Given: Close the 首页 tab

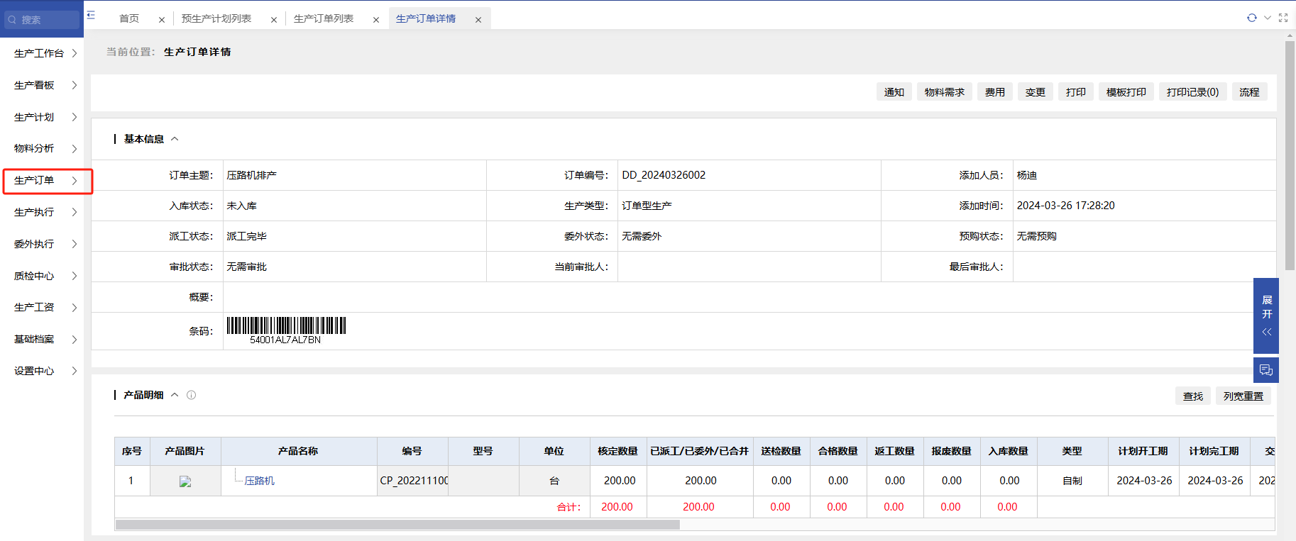Looking at the screenshot, I should (162, 20).
